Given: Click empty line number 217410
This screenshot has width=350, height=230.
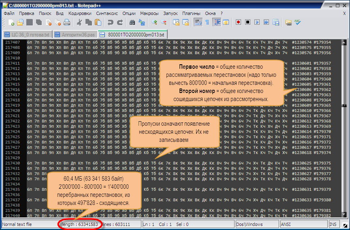Looking at the screenshot, I should click(13, 58).
